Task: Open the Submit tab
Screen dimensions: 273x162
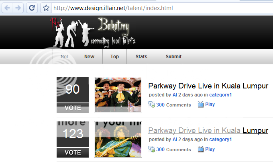Action: coord(173,57)
